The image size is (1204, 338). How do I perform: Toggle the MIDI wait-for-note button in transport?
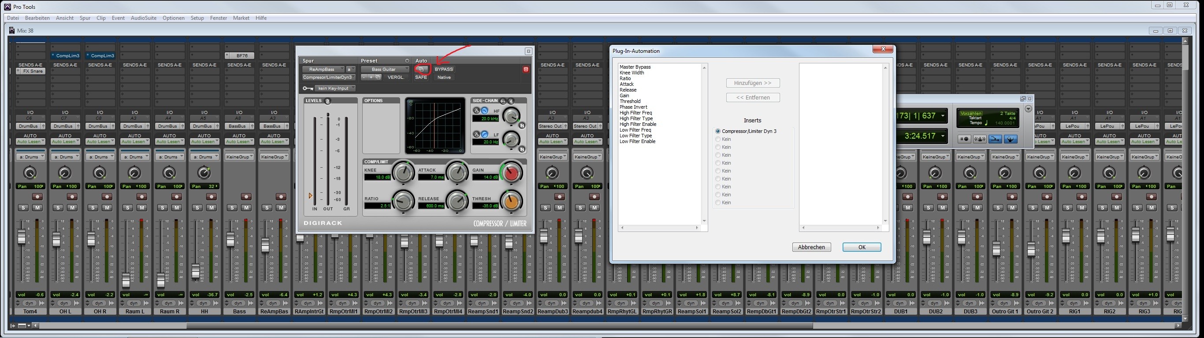(964, 139)
